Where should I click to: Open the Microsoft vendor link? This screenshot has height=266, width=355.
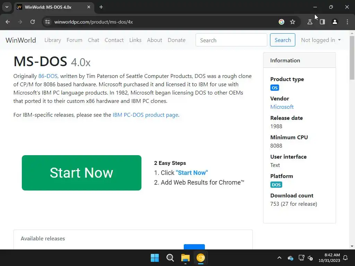click(x=282, y=107)
